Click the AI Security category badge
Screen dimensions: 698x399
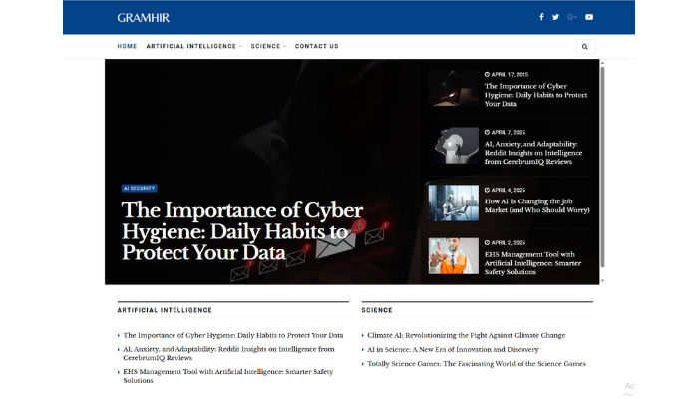click(x=139, y=188)
